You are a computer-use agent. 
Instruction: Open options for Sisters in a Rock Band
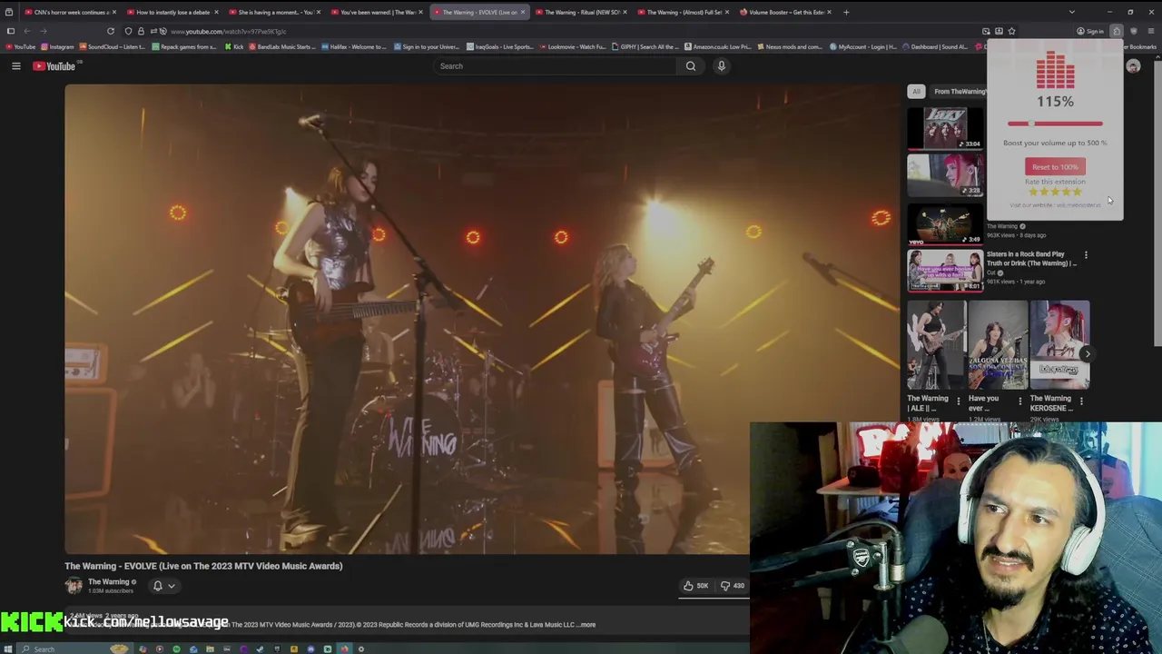click(1086, 255)
